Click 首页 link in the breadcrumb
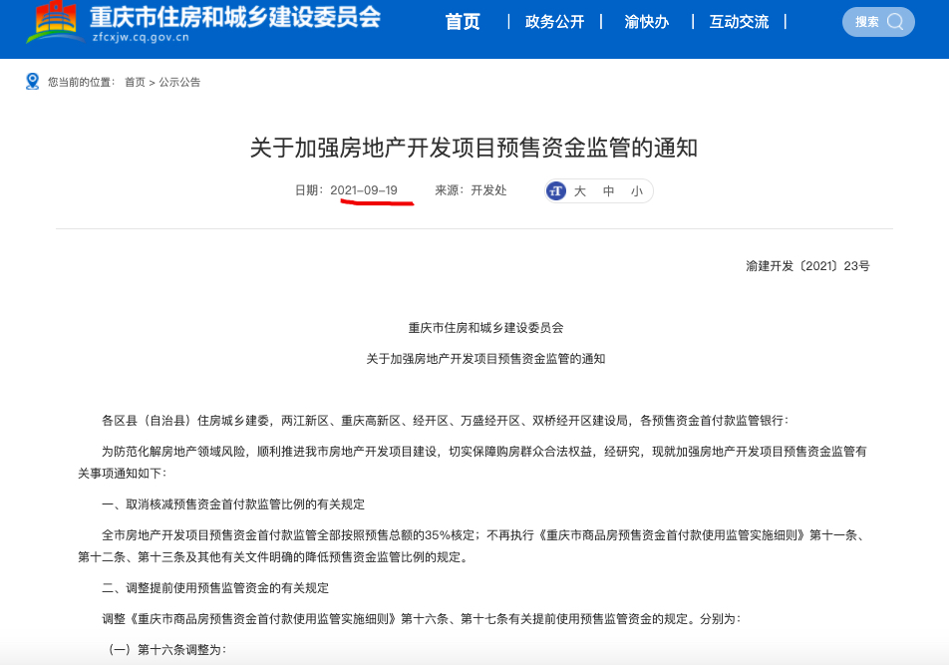 coord(135,83)
